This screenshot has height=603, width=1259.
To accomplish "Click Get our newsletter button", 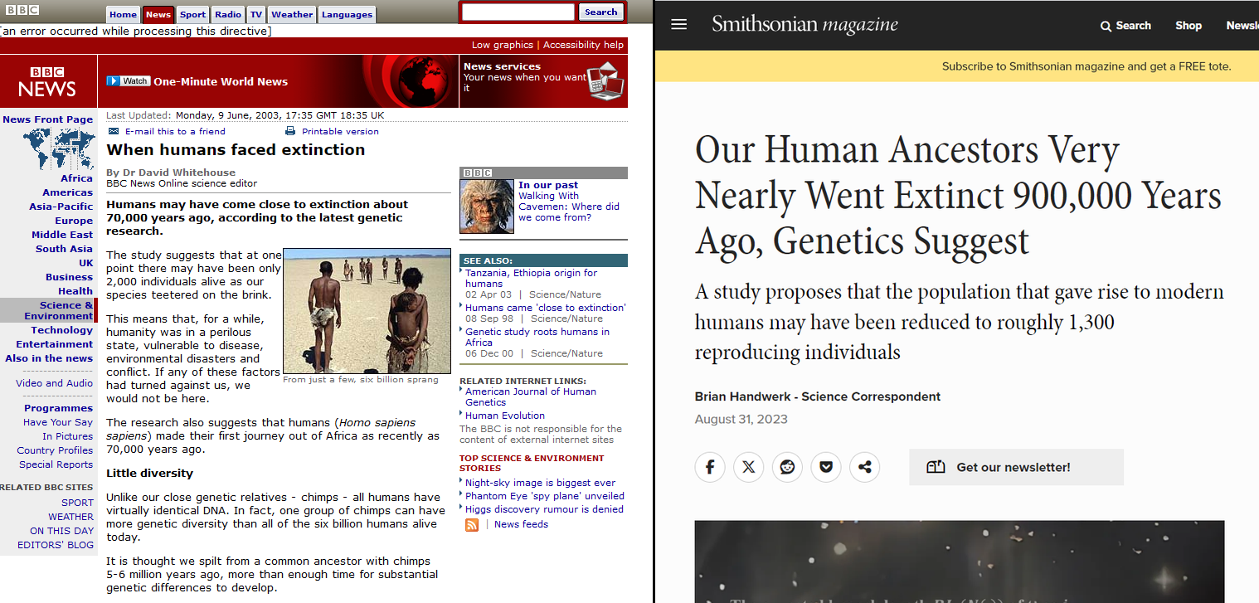I will (1016, 467).
